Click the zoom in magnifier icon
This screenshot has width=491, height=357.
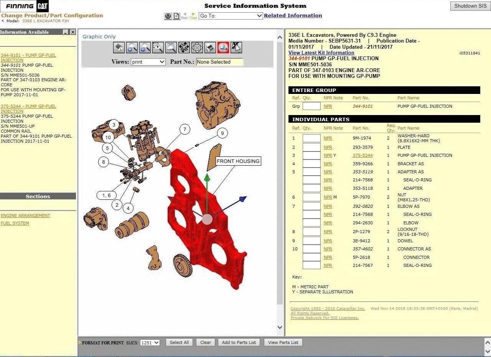coord(132,48)
